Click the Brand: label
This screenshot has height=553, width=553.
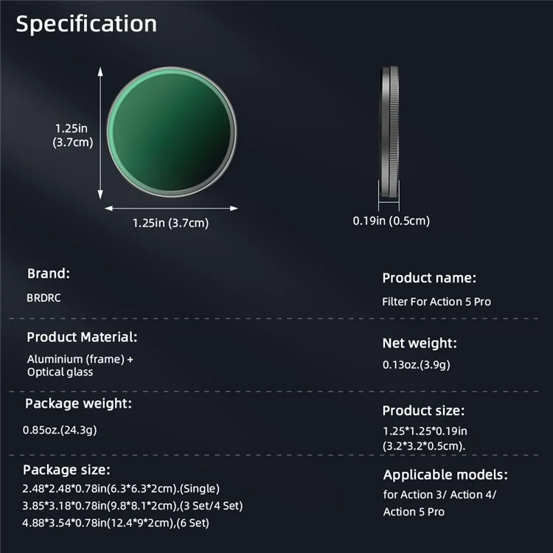[49, 274]
